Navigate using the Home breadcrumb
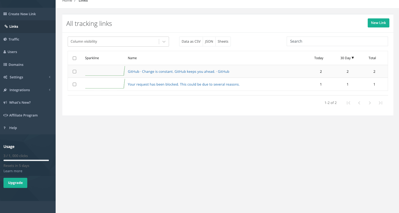This screenshot has height=213, width=399. (x=67, y=1)
